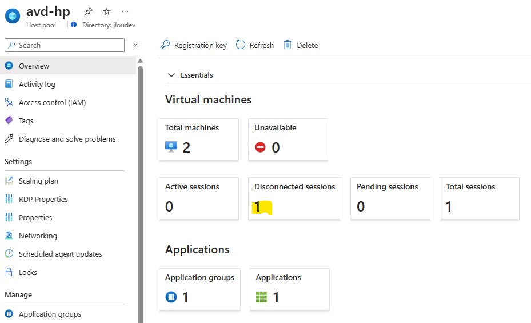Image resolution: width=531 pixels, height=323 pixels.
Task: Click the Access control (IAM) people icon
Action: click(9, 102)
